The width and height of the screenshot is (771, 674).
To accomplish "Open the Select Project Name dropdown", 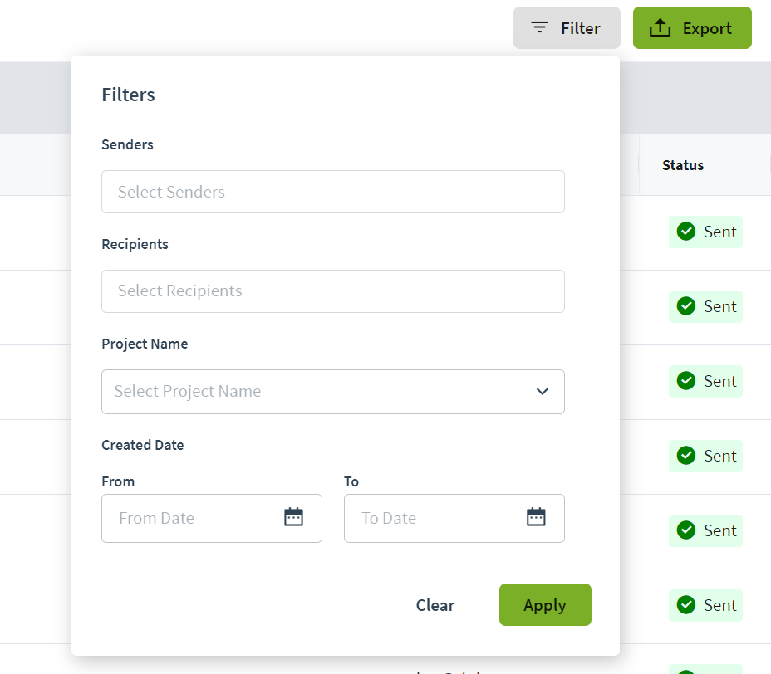I will [x=333, y=392].
